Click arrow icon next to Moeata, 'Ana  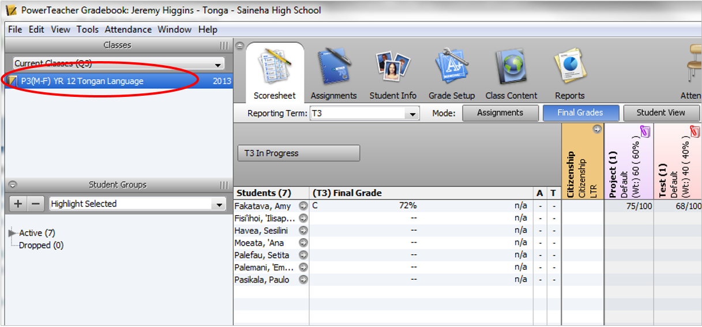tap(303, 243)
